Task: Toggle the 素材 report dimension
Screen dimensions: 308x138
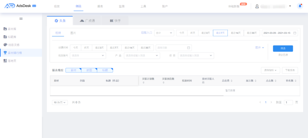Action: pyautogui.click(x=73, y=70)
